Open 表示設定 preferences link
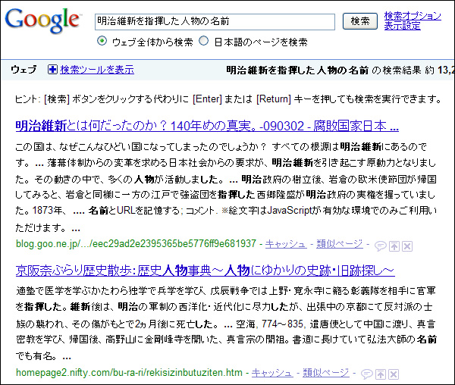The width and height of the screenshot is (455, 385). point(402,26)
